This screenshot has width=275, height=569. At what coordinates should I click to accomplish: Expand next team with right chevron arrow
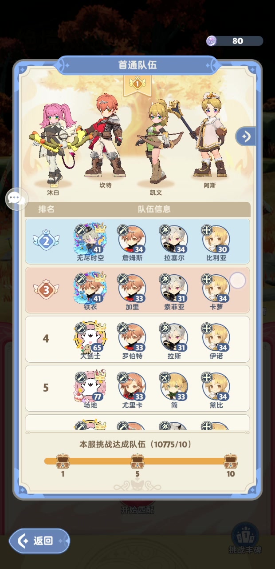[246, 136]
